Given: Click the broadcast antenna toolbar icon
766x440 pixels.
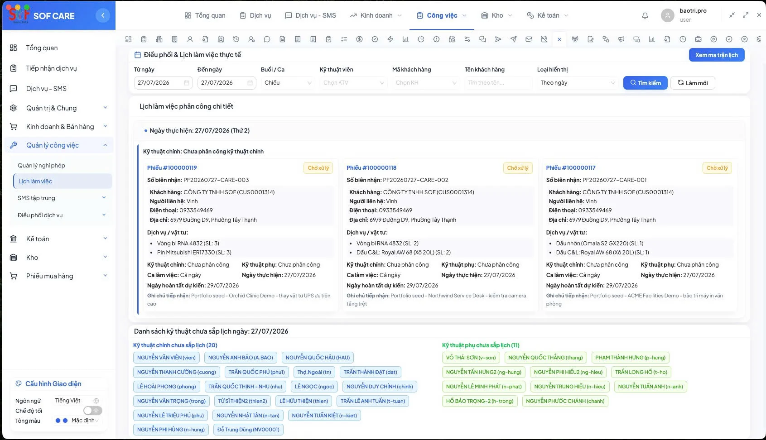Looking at the screenshot, I should pos(575,39).
